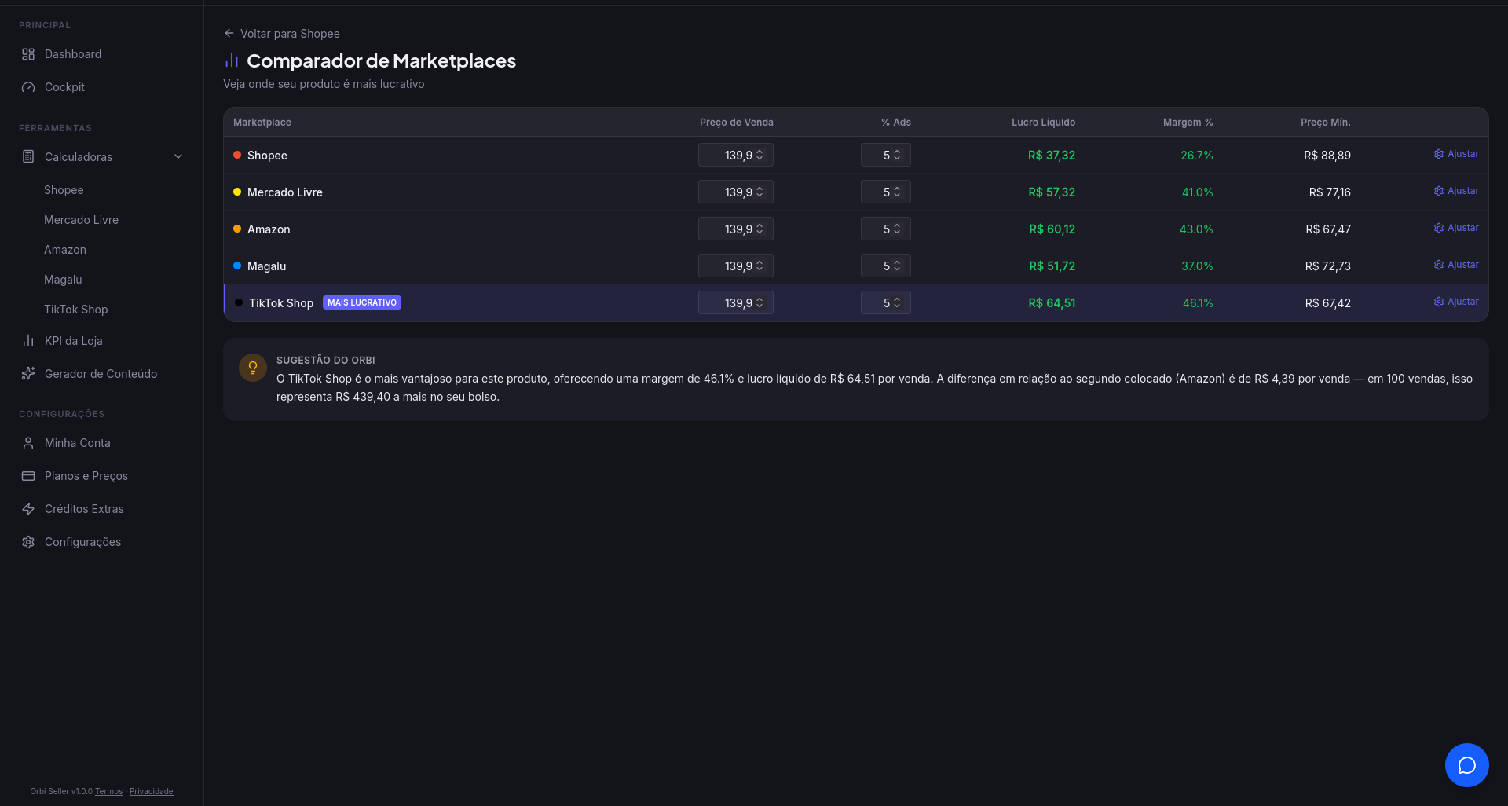This screenshot has height=806, width=1508.
Task: Click the MAIS LUCRATIVO badge
Action: (362, 302)
